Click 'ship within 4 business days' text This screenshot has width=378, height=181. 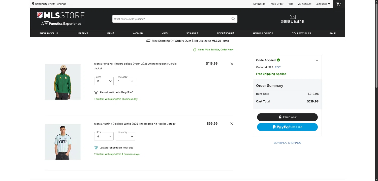click(x=117, y=154)
